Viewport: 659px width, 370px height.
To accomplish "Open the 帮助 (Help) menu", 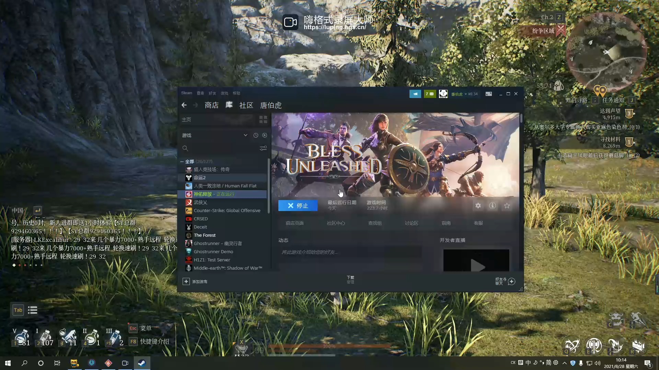I will coord(236,93).
